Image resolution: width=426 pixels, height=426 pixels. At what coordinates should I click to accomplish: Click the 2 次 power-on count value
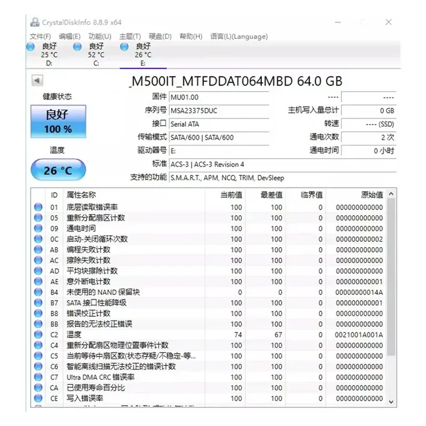coord(368,137)
